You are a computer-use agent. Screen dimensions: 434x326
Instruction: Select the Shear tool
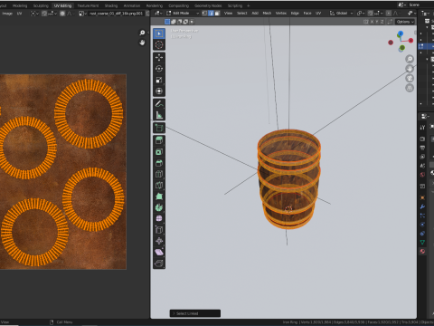click(159, 252)
